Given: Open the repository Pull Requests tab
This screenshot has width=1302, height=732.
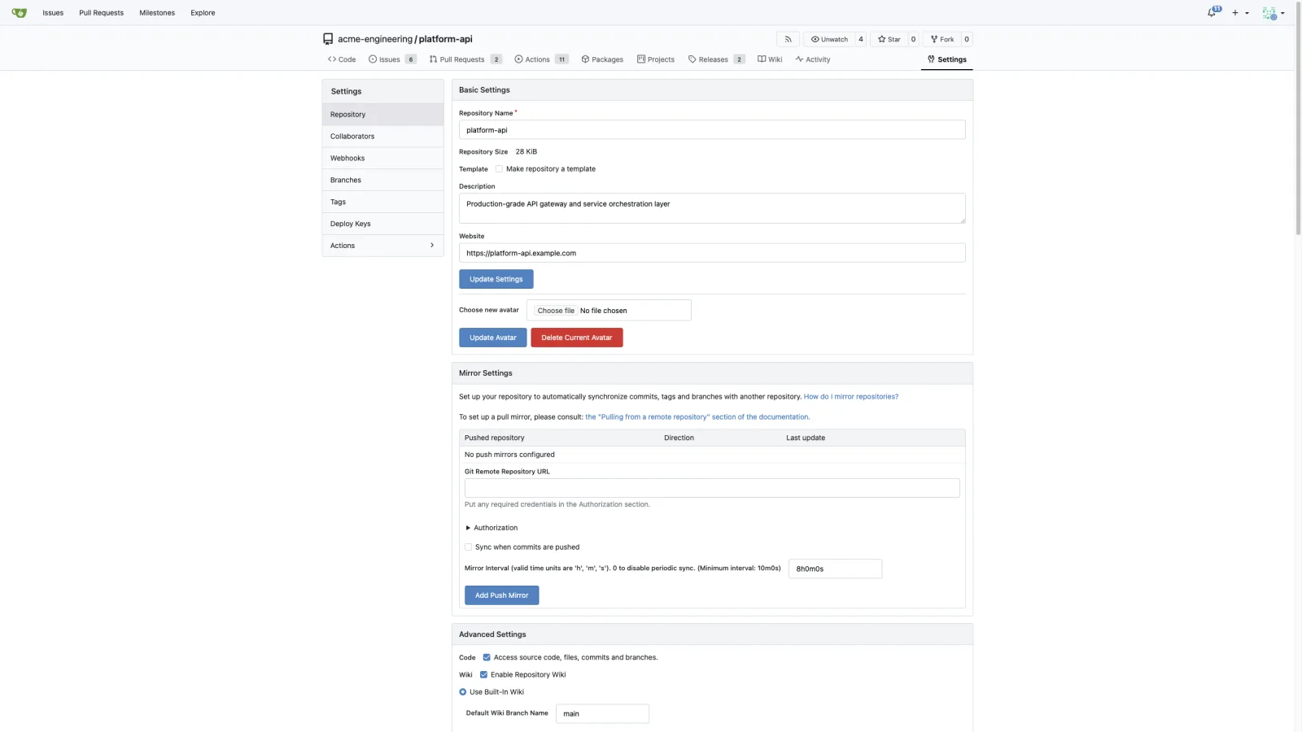Looking at the screenshot, I should 465,59.
